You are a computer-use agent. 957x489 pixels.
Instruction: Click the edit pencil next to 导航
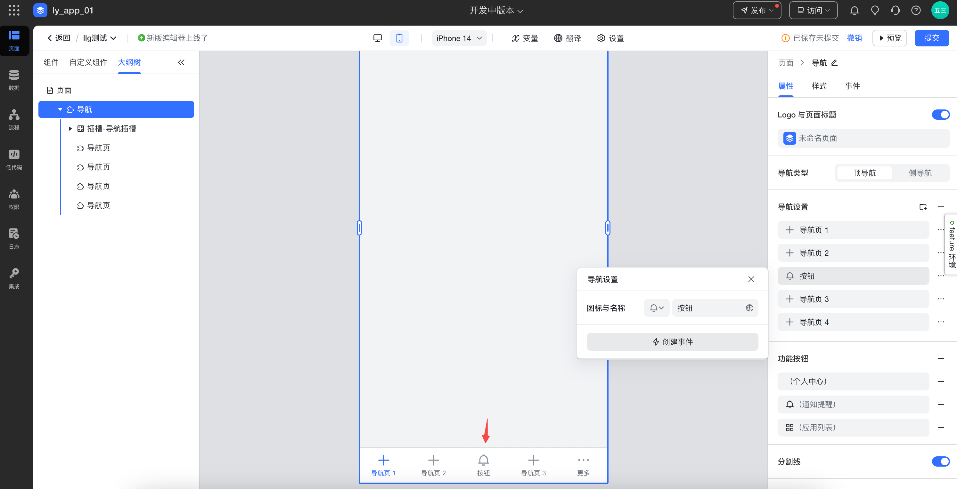point(834,63)
